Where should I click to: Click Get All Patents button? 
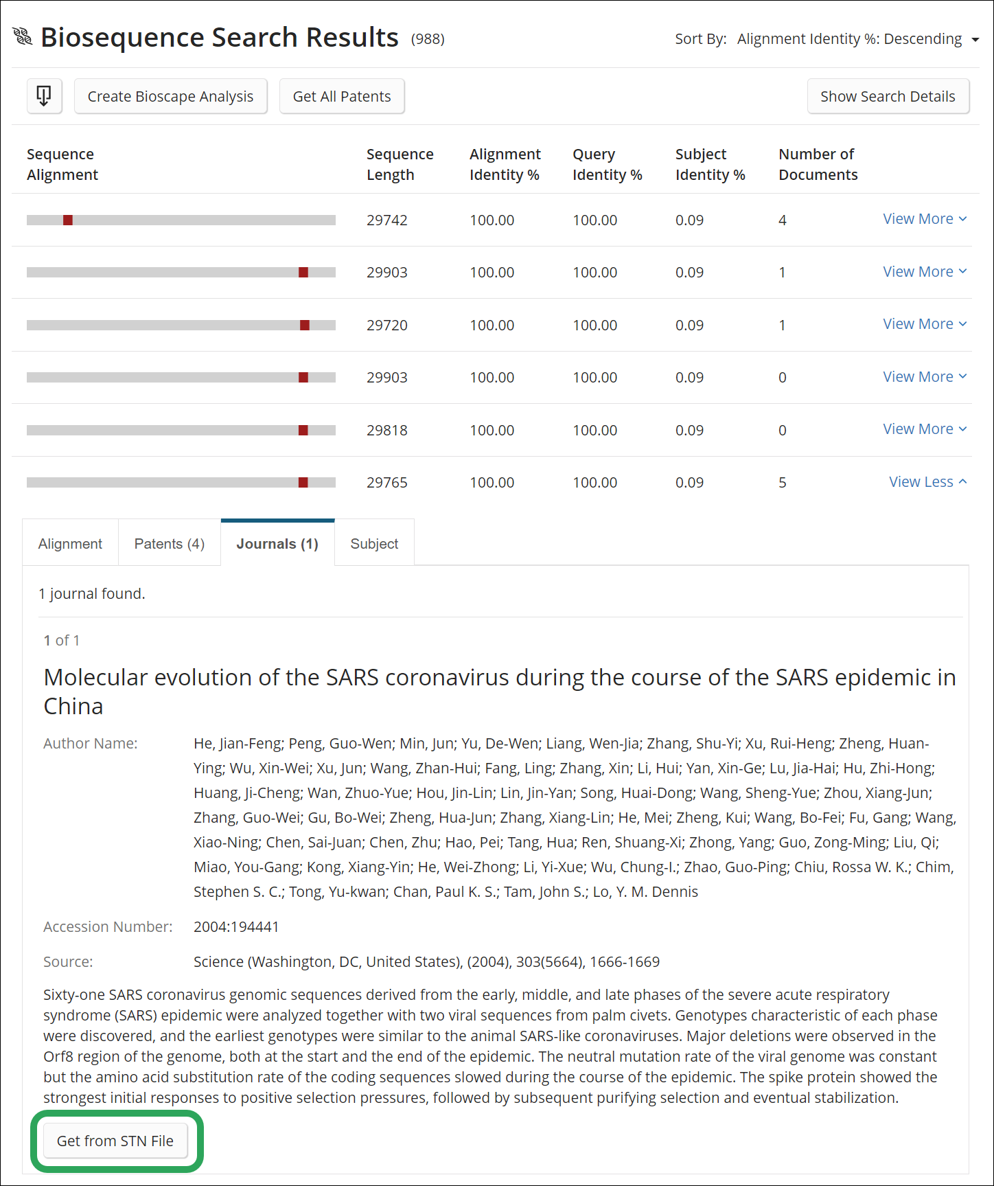(341, 96)
